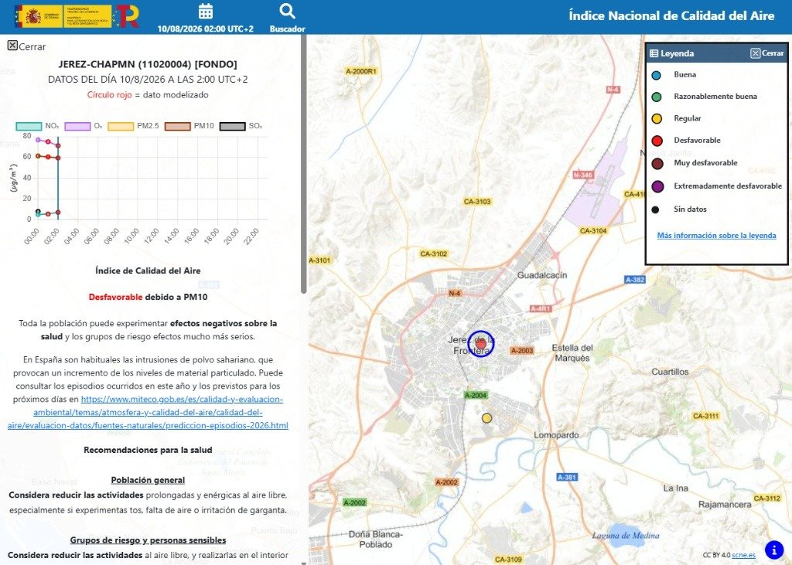Click the O₃ data point at 02:00
The height and width of the screenshot is (565, 792).
[x=58, y=145]
